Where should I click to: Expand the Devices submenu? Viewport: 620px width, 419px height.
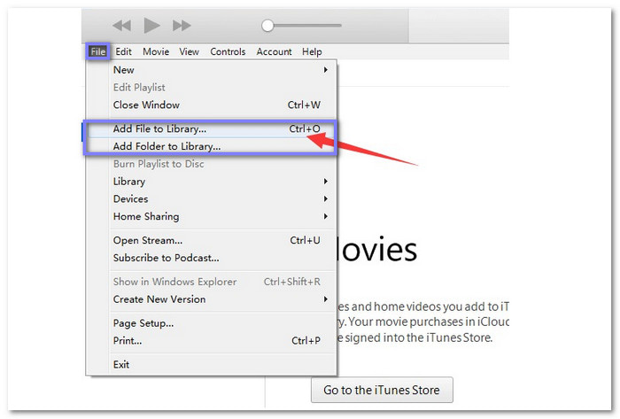211,198
